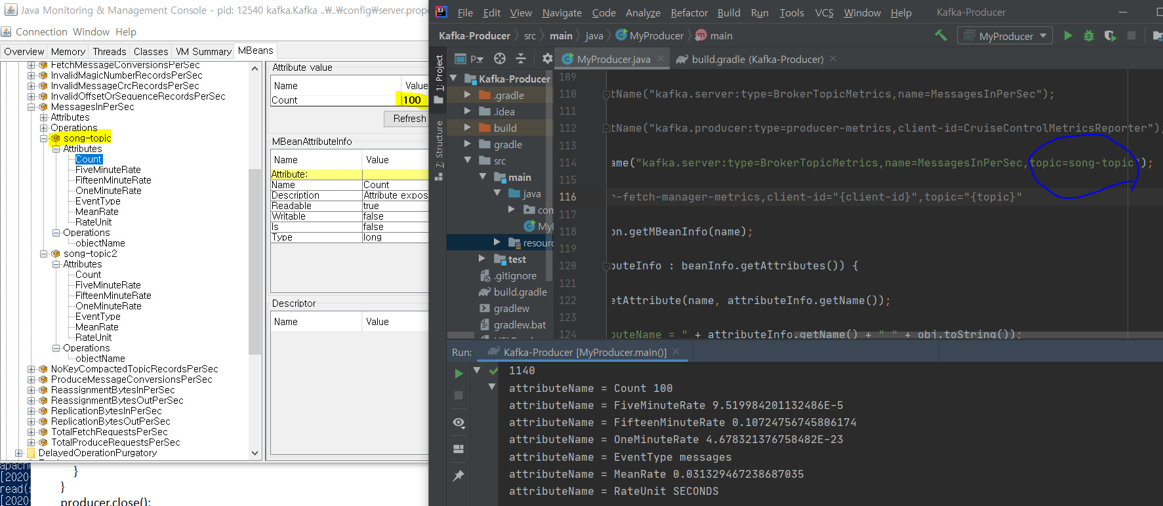Click the eye icon in Run panel

[459, 423]
